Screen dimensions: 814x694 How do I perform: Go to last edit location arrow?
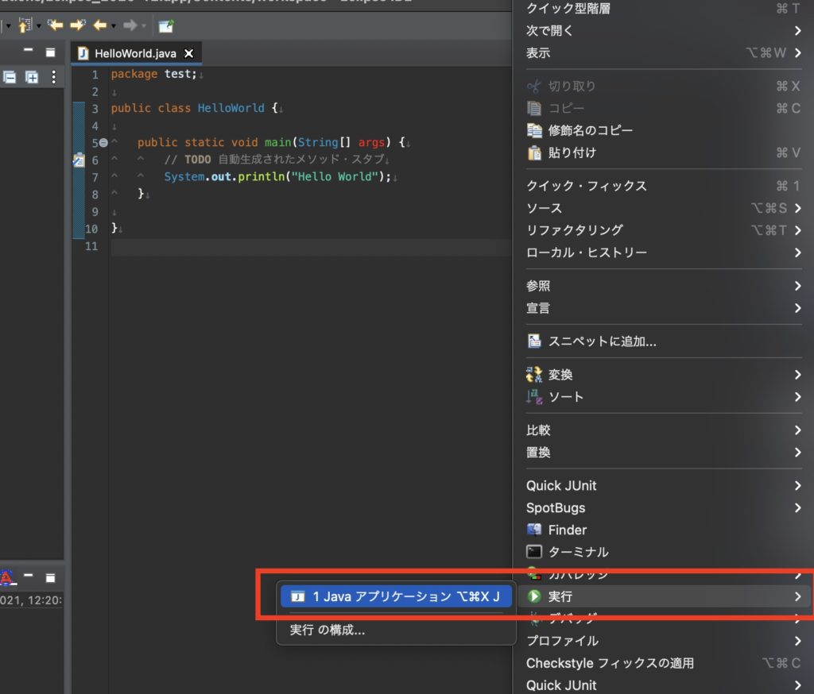[55, 25]
